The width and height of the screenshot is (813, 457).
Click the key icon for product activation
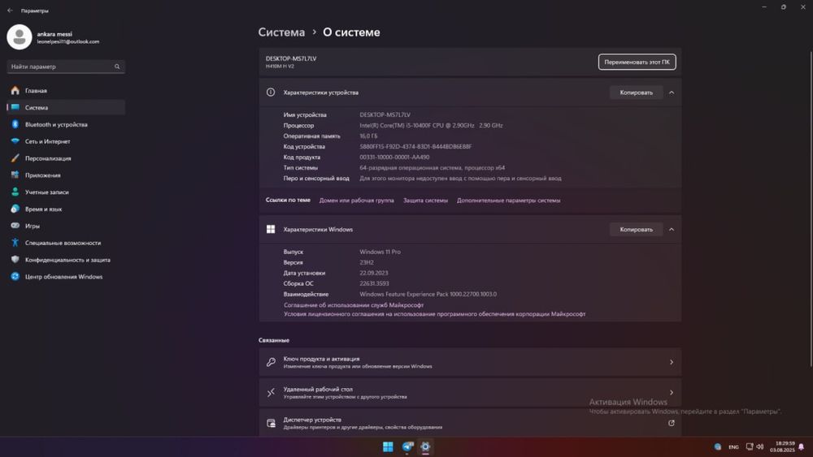point(271,362)
